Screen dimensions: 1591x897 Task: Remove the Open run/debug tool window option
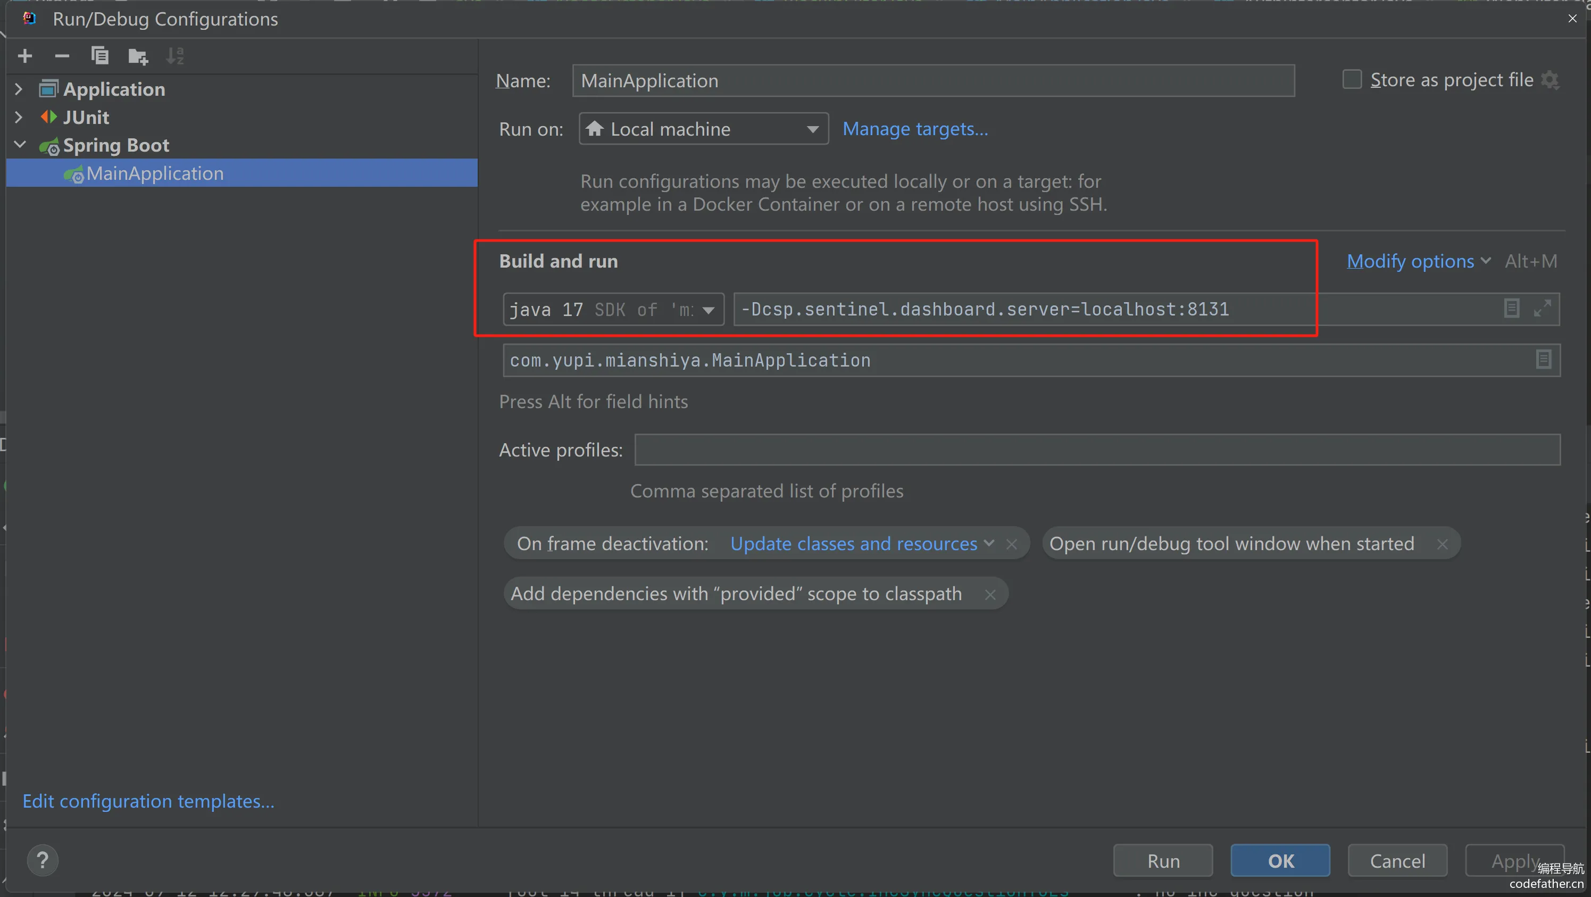pyautogui.click(x=1442, y=544)
